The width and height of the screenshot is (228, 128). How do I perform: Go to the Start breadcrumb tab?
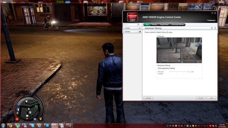click(x=147, y=24)
